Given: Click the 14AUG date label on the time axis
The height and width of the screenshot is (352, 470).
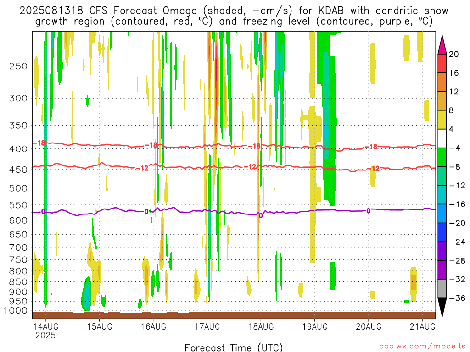Looking at the screenshot, I should pos(45,326).
